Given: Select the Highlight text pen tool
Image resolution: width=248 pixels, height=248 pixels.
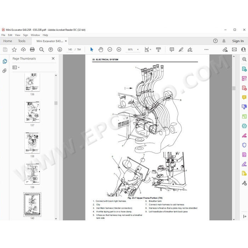Looking at the screenshot, I should (181, 50).
